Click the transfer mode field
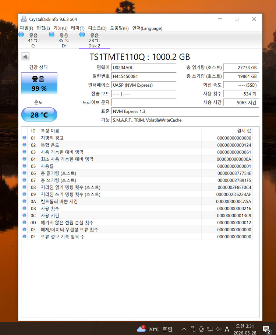 144,94
